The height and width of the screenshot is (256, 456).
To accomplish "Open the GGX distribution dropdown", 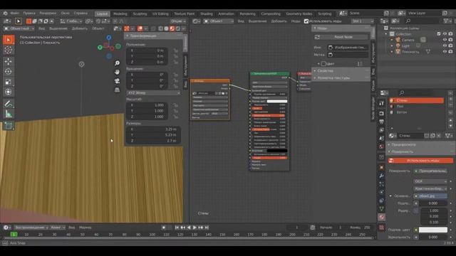I will [x=430, y=181].
